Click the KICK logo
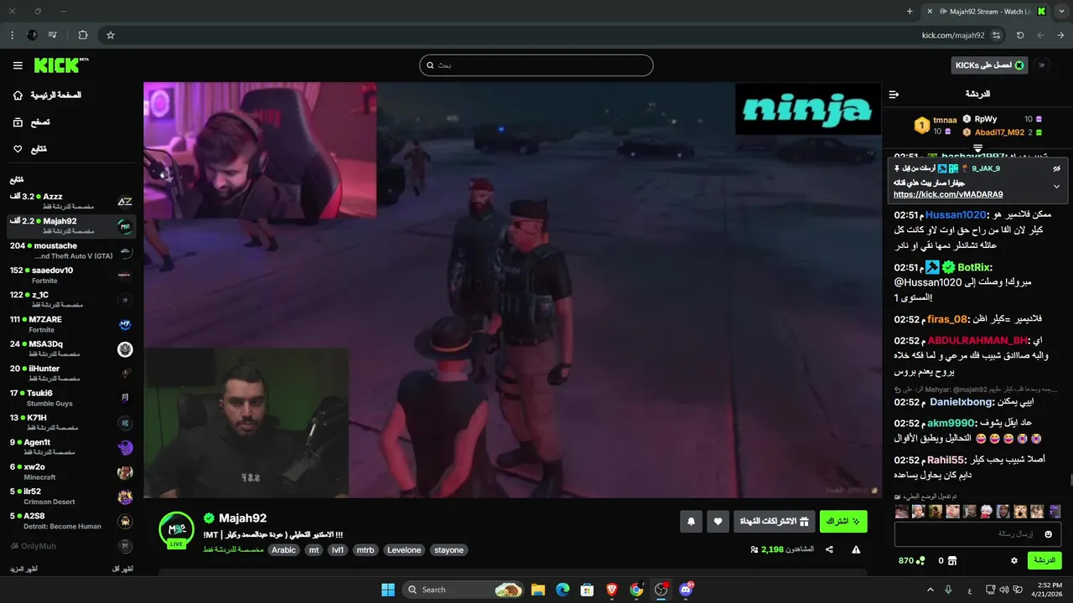 (x=61, y=65)
